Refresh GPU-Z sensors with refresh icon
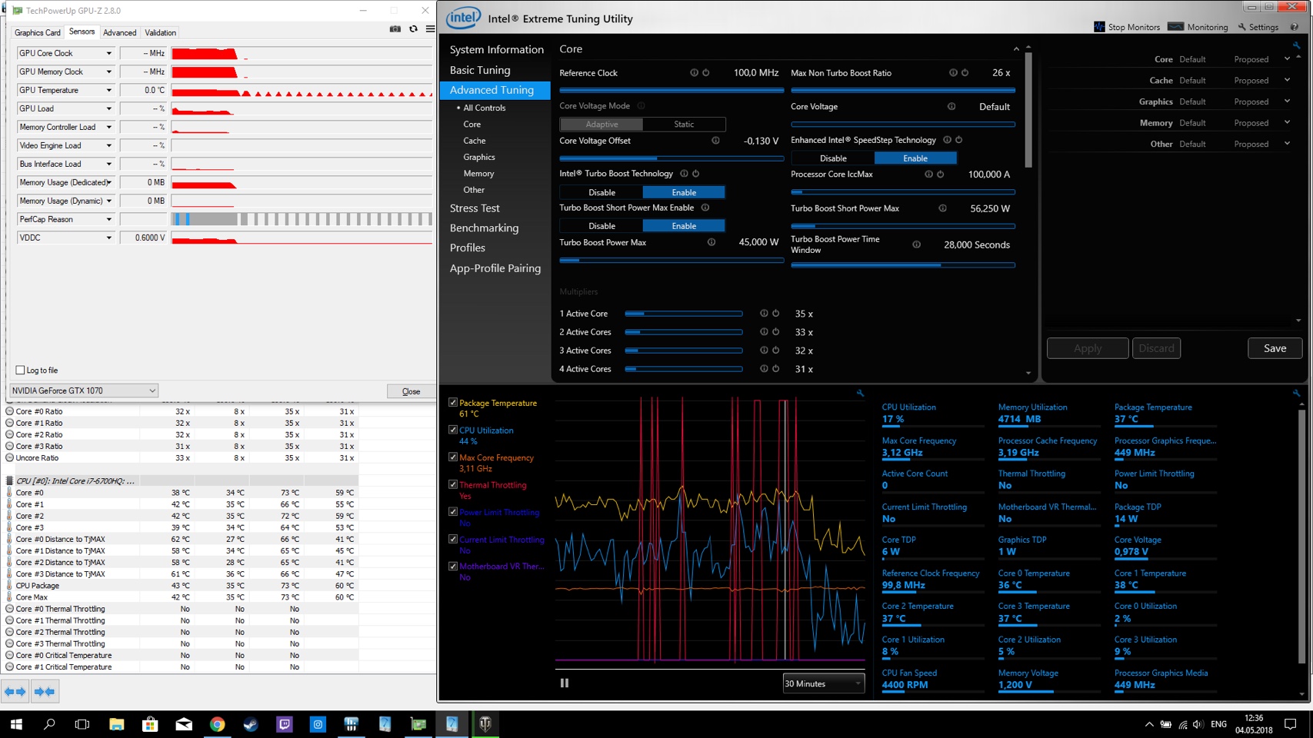This screenshot has height=738, width=1313. tap(413, 29)
